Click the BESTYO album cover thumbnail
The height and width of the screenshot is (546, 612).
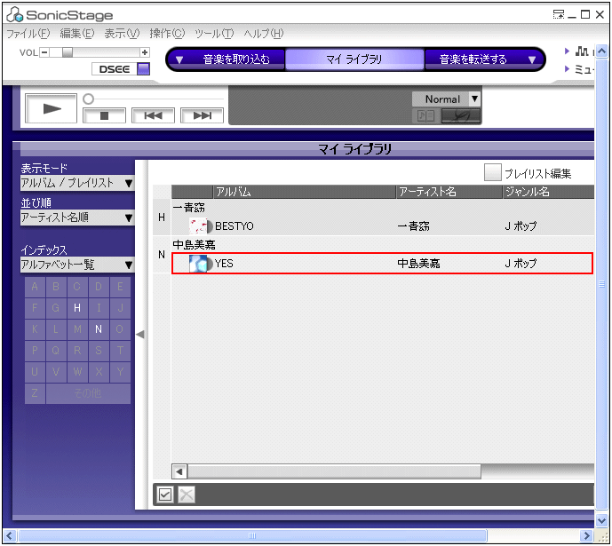pos(198,226)
